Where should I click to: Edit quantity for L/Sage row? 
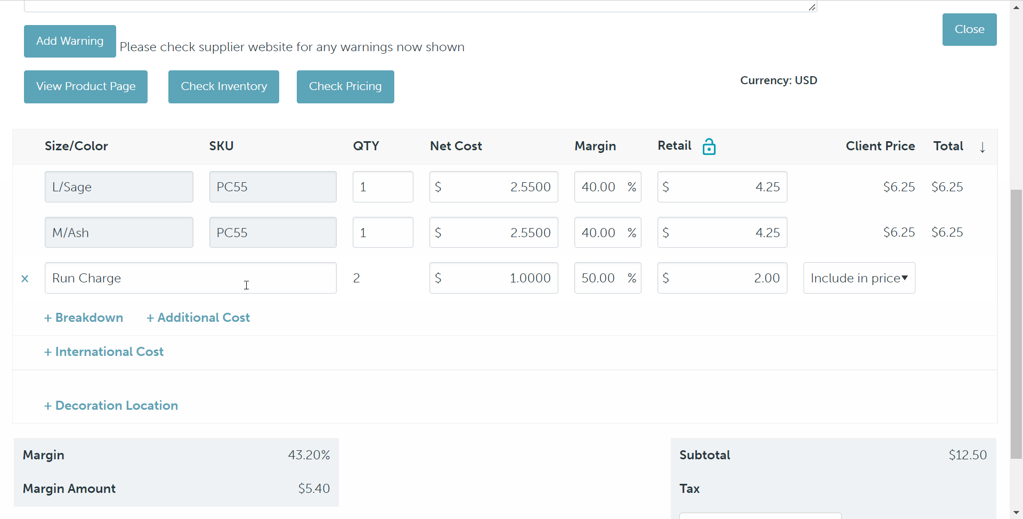(x=383, y=187)
